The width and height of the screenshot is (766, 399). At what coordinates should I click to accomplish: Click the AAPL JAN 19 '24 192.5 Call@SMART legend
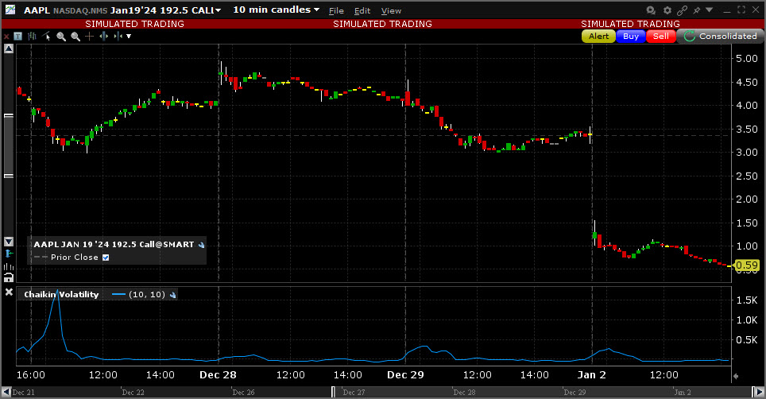[114, 244]
